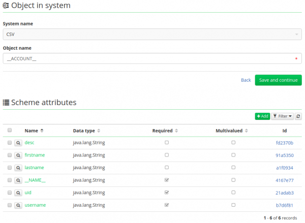
Task: Click java.lang.String cell in uid row
Action: [89, 193]
